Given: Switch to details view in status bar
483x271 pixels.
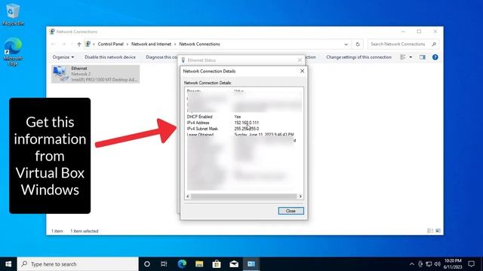Looking at the screenshot, I should [x=430, y=231].
